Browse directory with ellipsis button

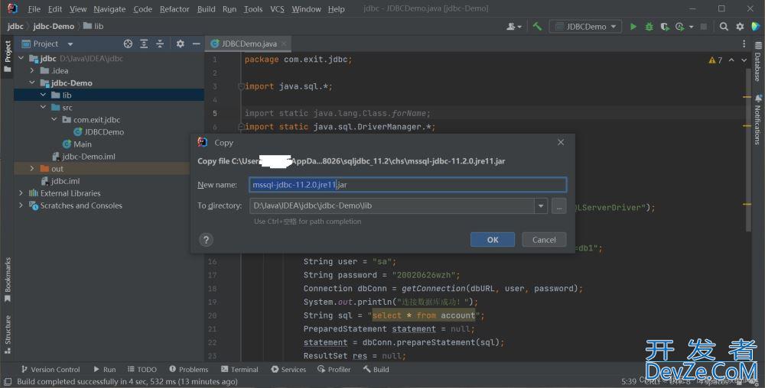(x=559, y=206)
